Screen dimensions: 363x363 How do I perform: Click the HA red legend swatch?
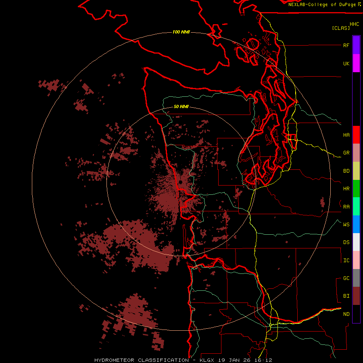(356, 135)
